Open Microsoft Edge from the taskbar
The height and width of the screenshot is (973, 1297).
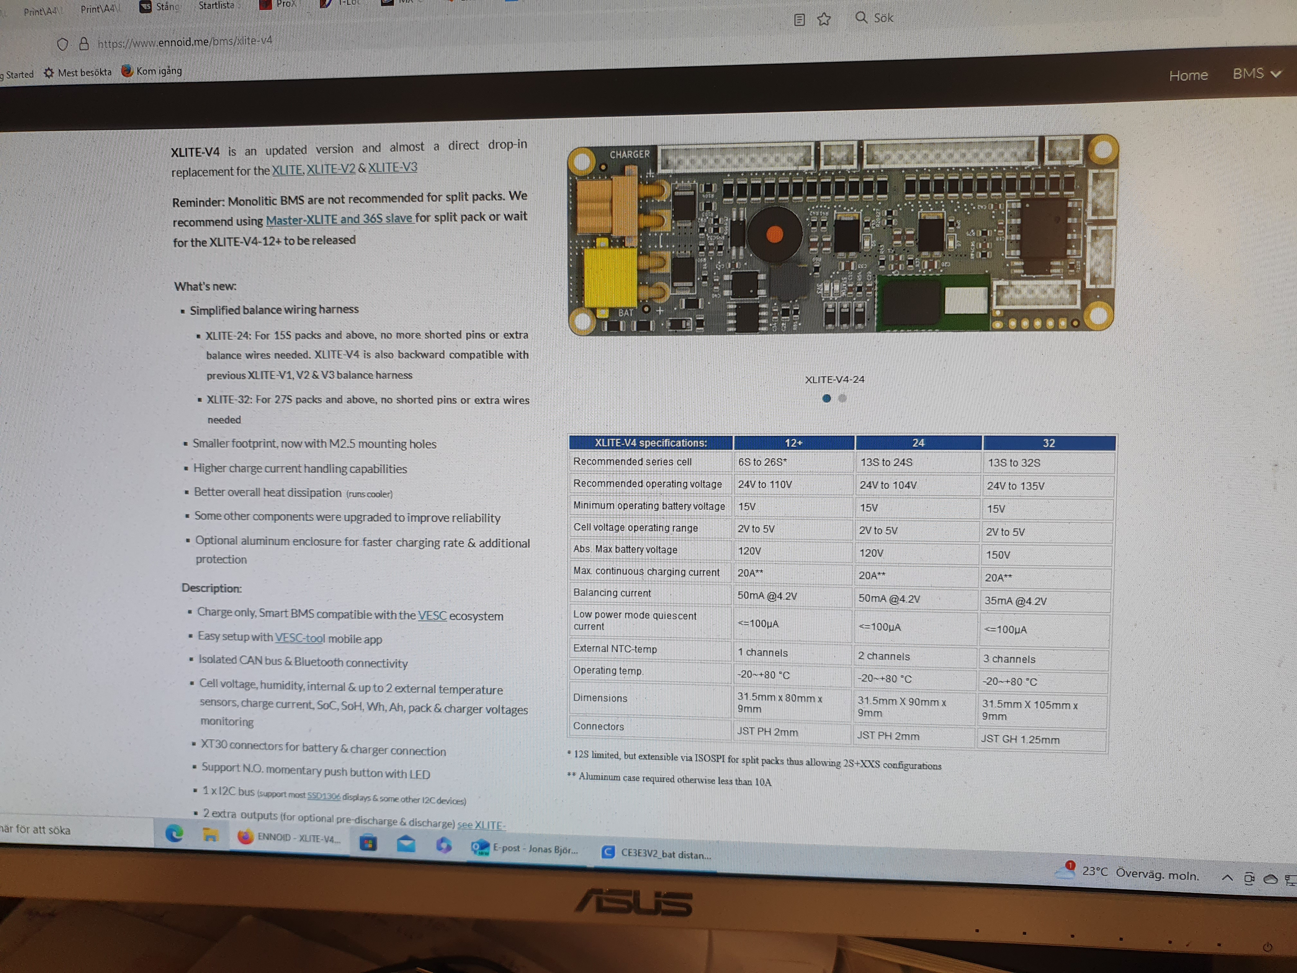pos(174,833)
